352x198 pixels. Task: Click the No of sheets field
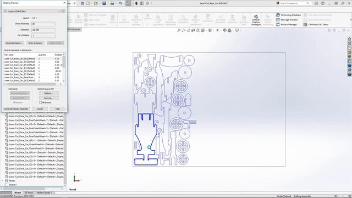click(x=43, y=36)
